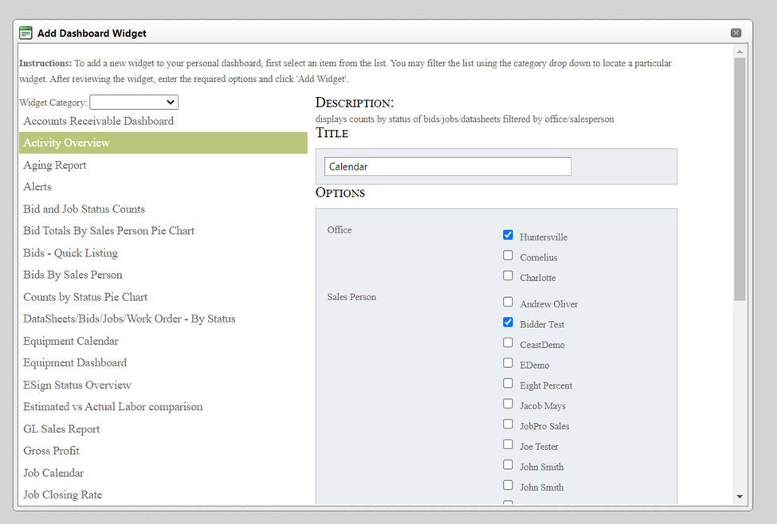Enable the Charlotte office checkbox

[x=508, y=276]
